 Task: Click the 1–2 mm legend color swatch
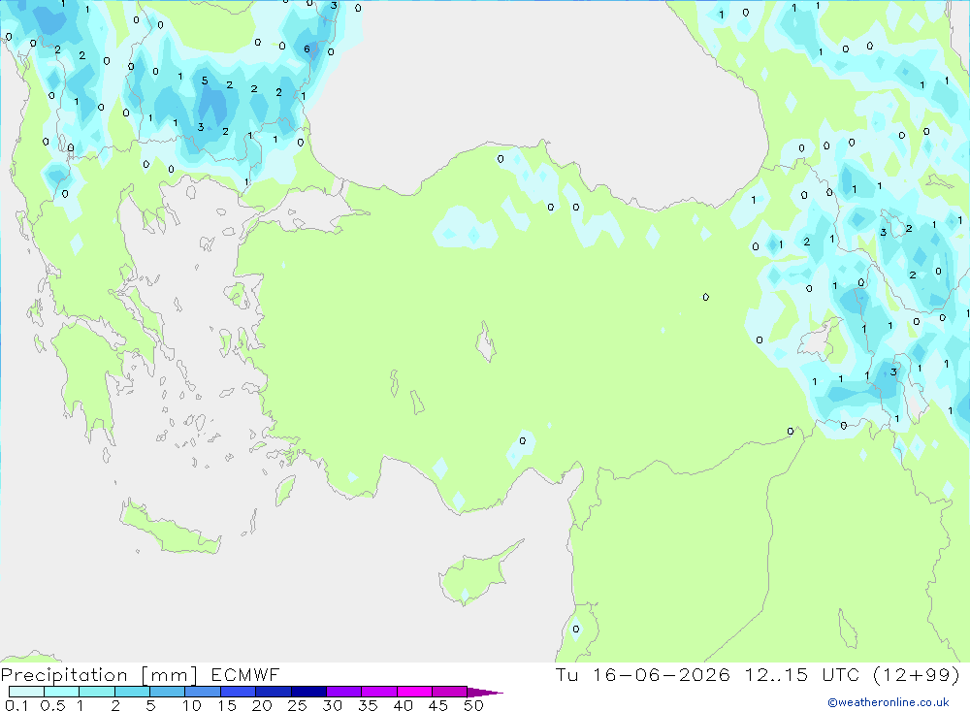point(96,692)
